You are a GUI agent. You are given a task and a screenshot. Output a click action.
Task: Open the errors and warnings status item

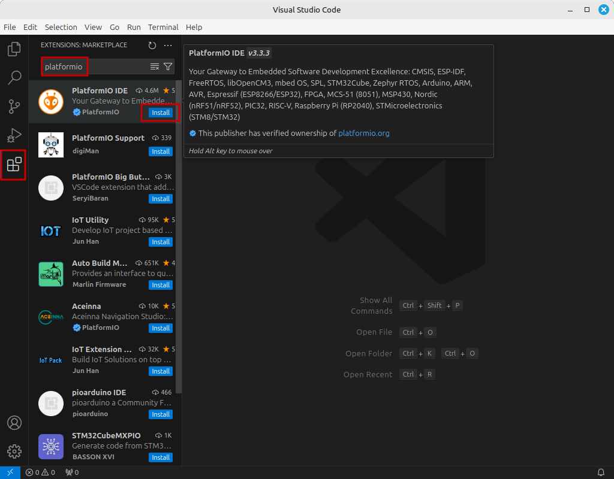coord(40,472)
